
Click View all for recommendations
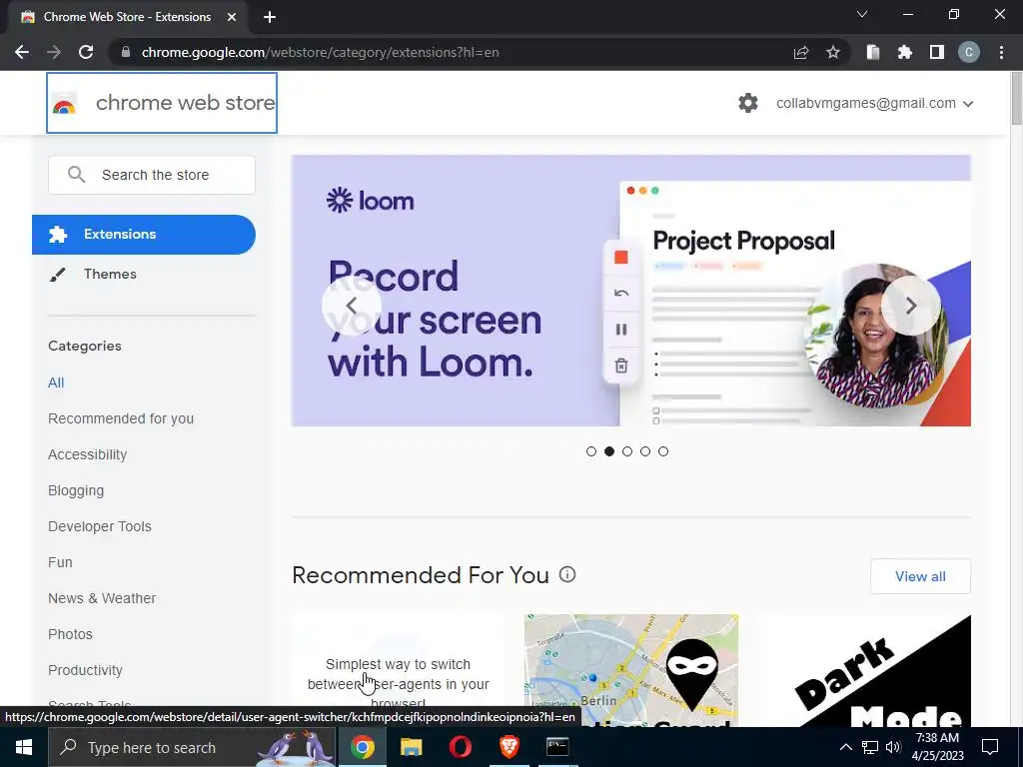pyautogui.click(x=920, y=576)
